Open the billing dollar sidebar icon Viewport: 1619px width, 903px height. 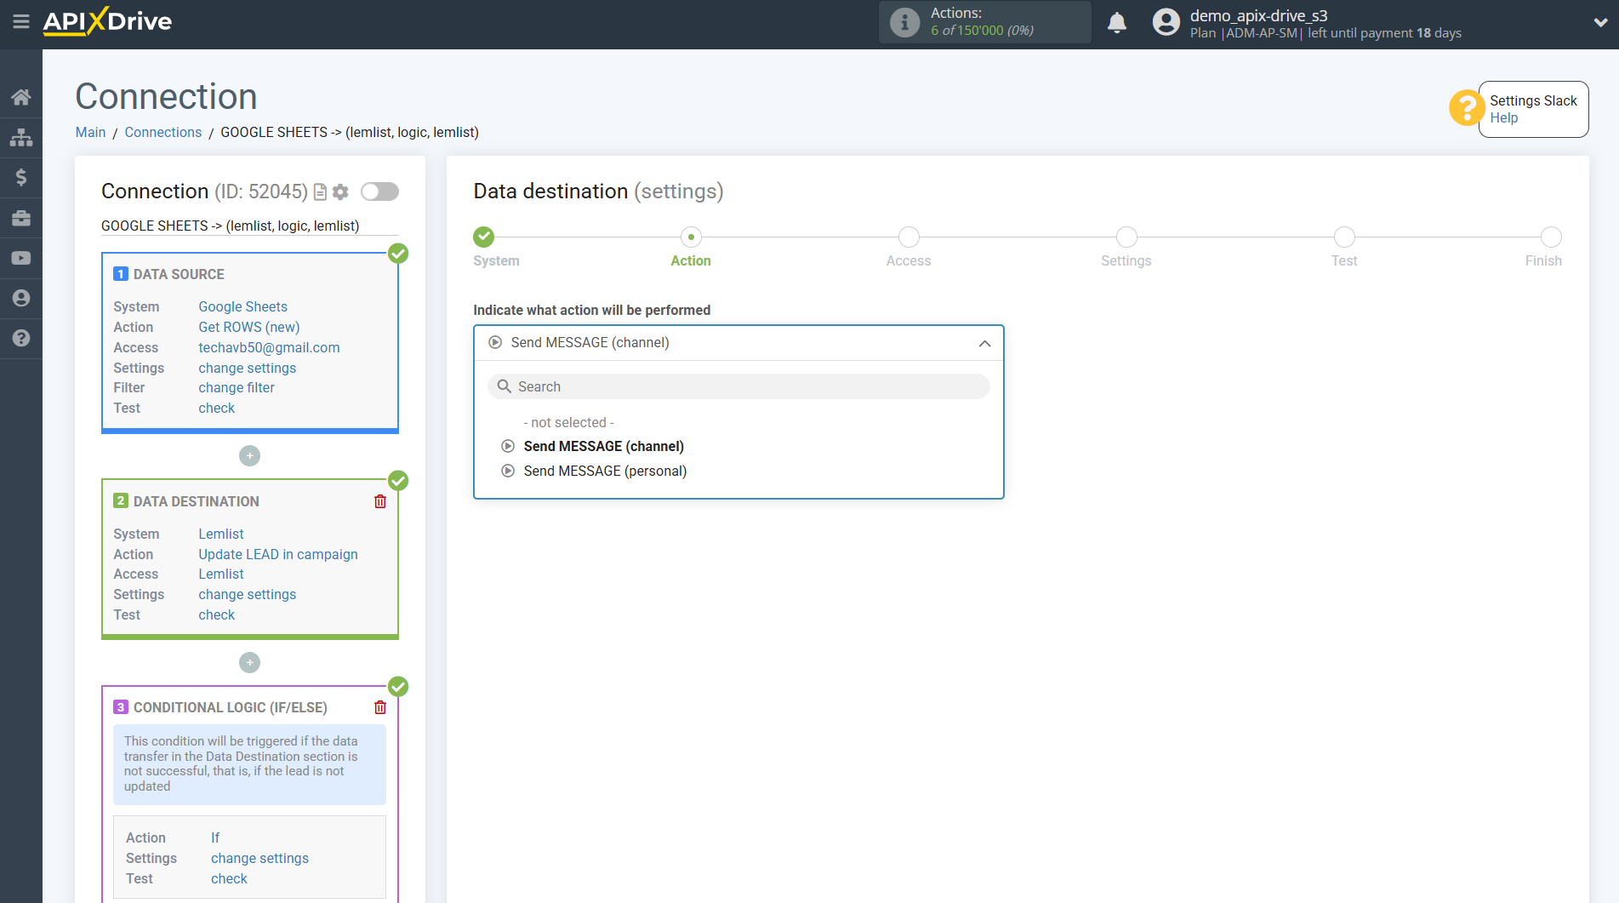pyautogui.click(x=21, y=177)
